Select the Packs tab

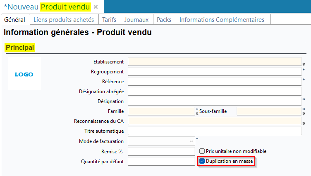pyautogui.click(x=164, y=19)
